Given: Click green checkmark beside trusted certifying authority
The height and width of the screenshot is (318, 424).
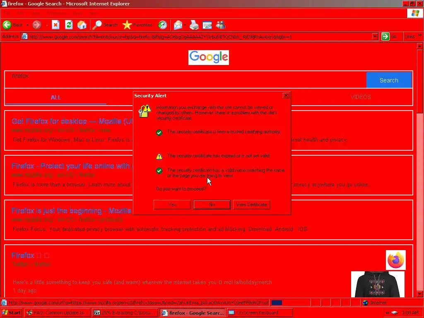Looking at the screenshot, I should [159, 132].
